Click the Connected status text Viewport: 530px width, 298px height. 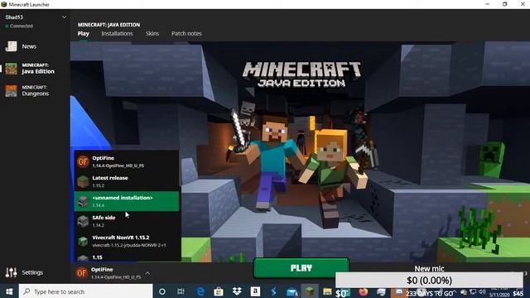pyautogui.click(x=22, y=26)
